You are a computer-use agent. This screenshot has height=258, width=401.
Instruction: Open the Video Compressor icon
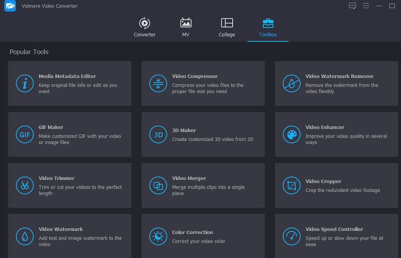coord(158,83)
